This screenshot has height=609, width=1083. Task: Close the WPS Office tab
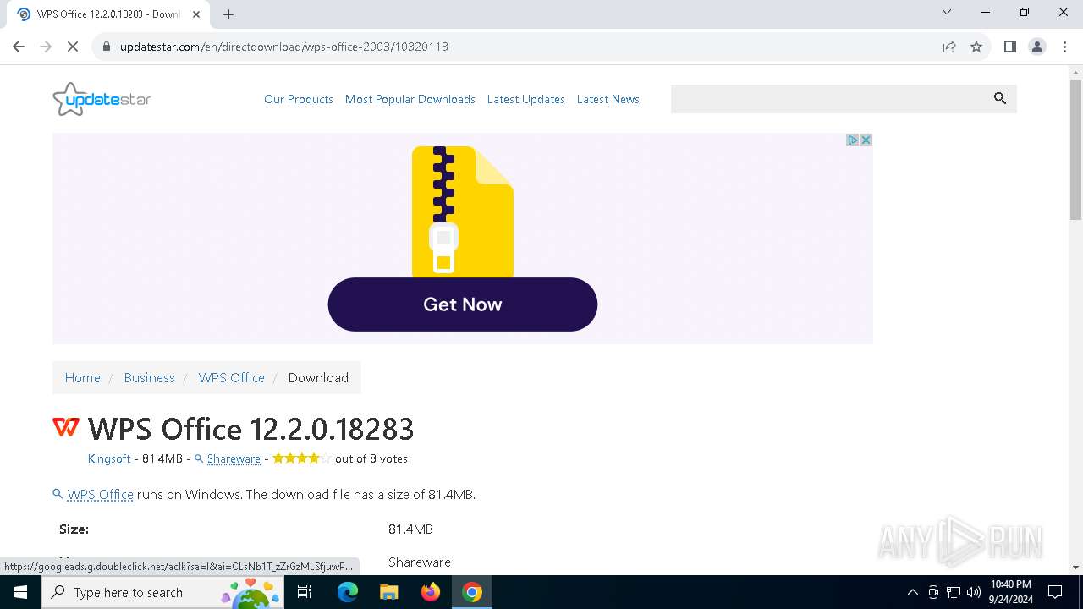196,14
